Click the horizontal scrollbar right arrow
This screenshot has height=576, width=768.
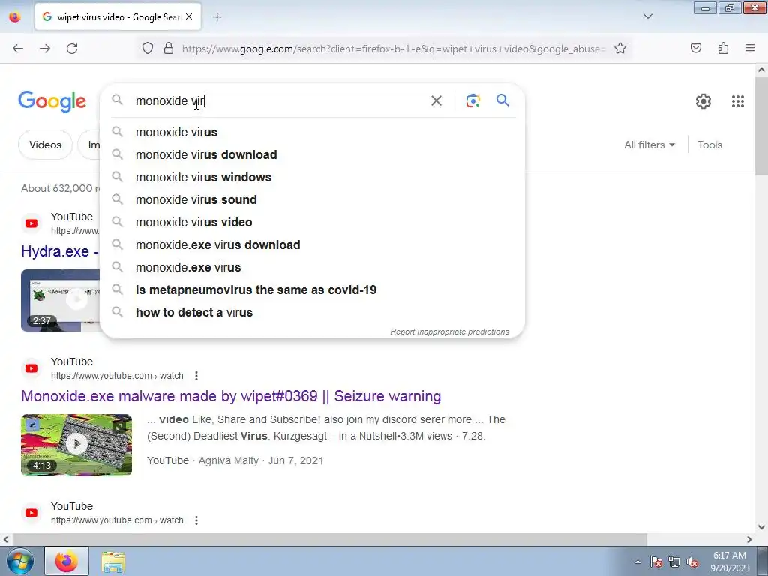click(749, 539)
